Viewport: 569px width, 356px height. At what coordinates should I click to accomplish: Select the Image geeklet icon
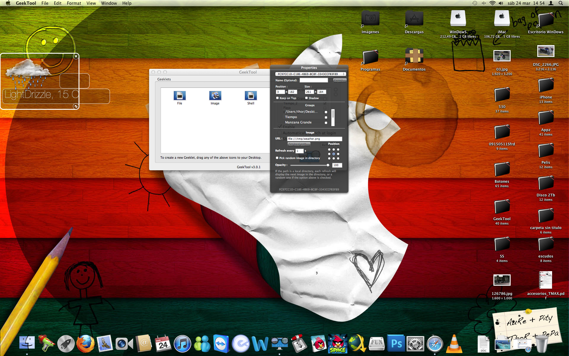tap(215, 96)
